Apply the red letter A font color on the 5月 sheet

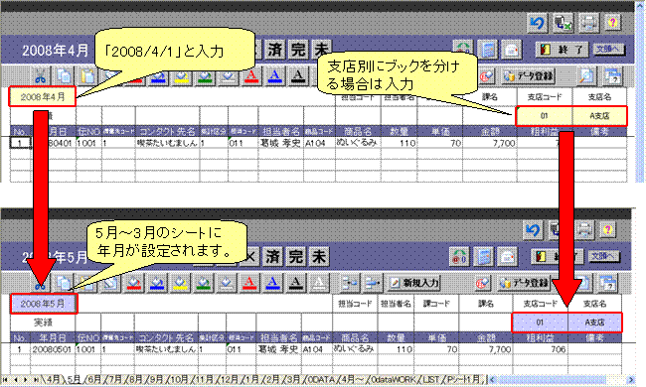(248, 283)
